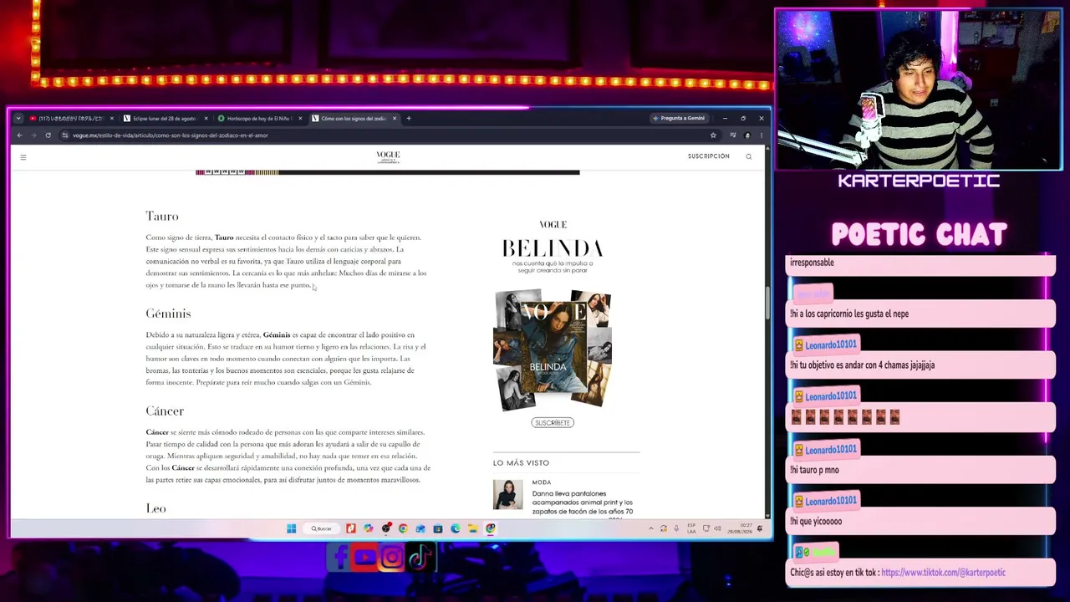
Task: Switch to the Eclipse lunar del 28 de agosto tab
Action: point(165,119)
